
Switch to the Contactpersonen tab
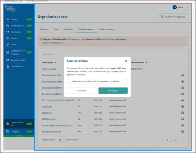point(106,29)
